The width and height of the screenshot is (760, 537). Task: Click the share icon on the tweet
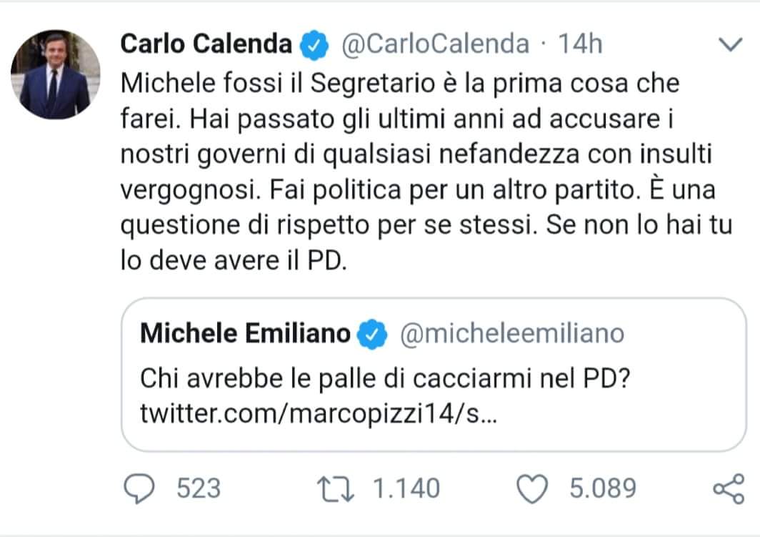click(728, 489)
